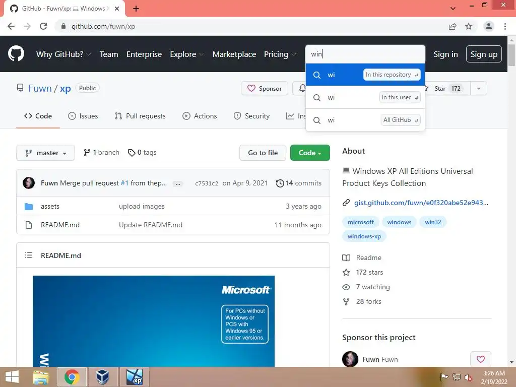Open the Fuwn owner link
This screenshot has width=516, height=387.
pyautogui.click(x=40, y=88)
